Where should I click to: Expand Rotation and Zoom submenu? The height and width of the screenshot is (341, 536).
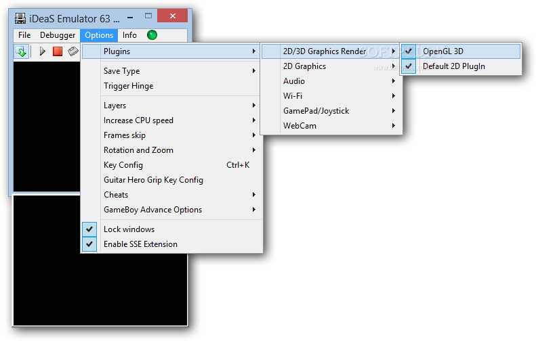tap(171, 150)
